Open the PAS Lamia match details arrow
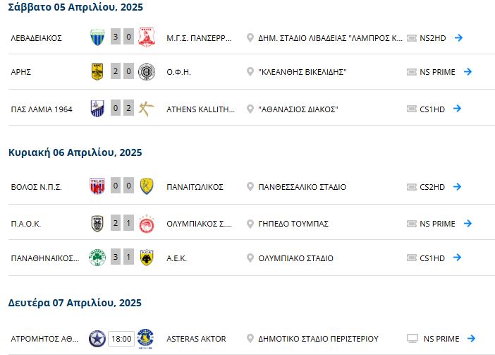Viewport: 495px width, 355px height. click(457, 109)
